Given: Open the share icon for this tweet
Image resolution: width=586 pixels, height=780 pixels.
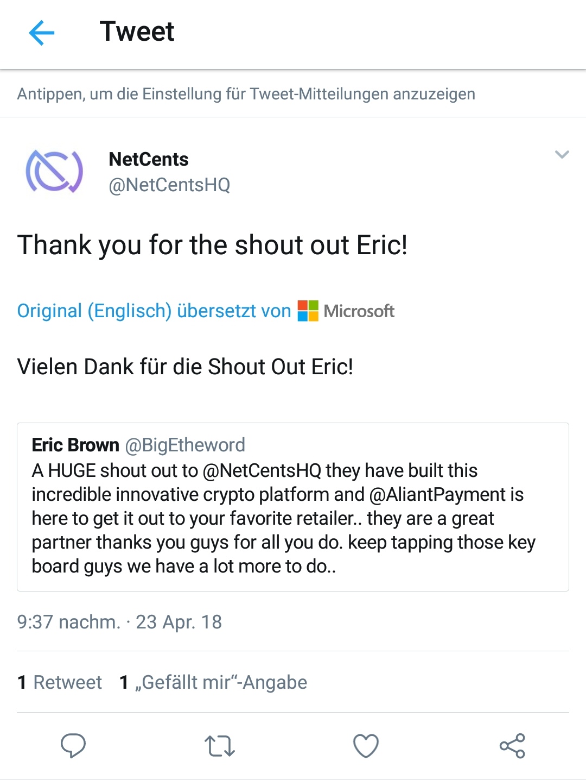Looking at the screenshot, I should click(512, 746).
